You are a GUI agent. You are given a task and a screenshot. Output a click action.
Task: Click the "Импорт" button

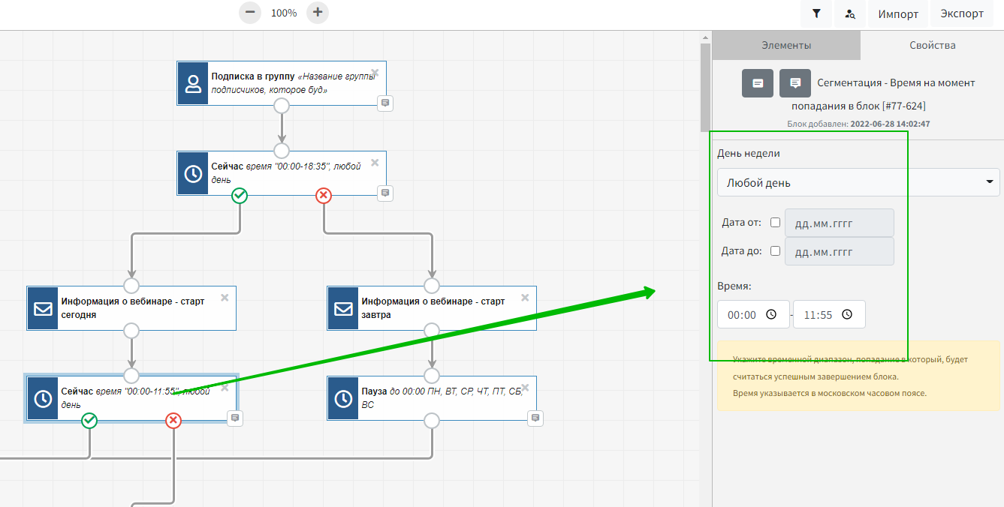click(898, 13)
